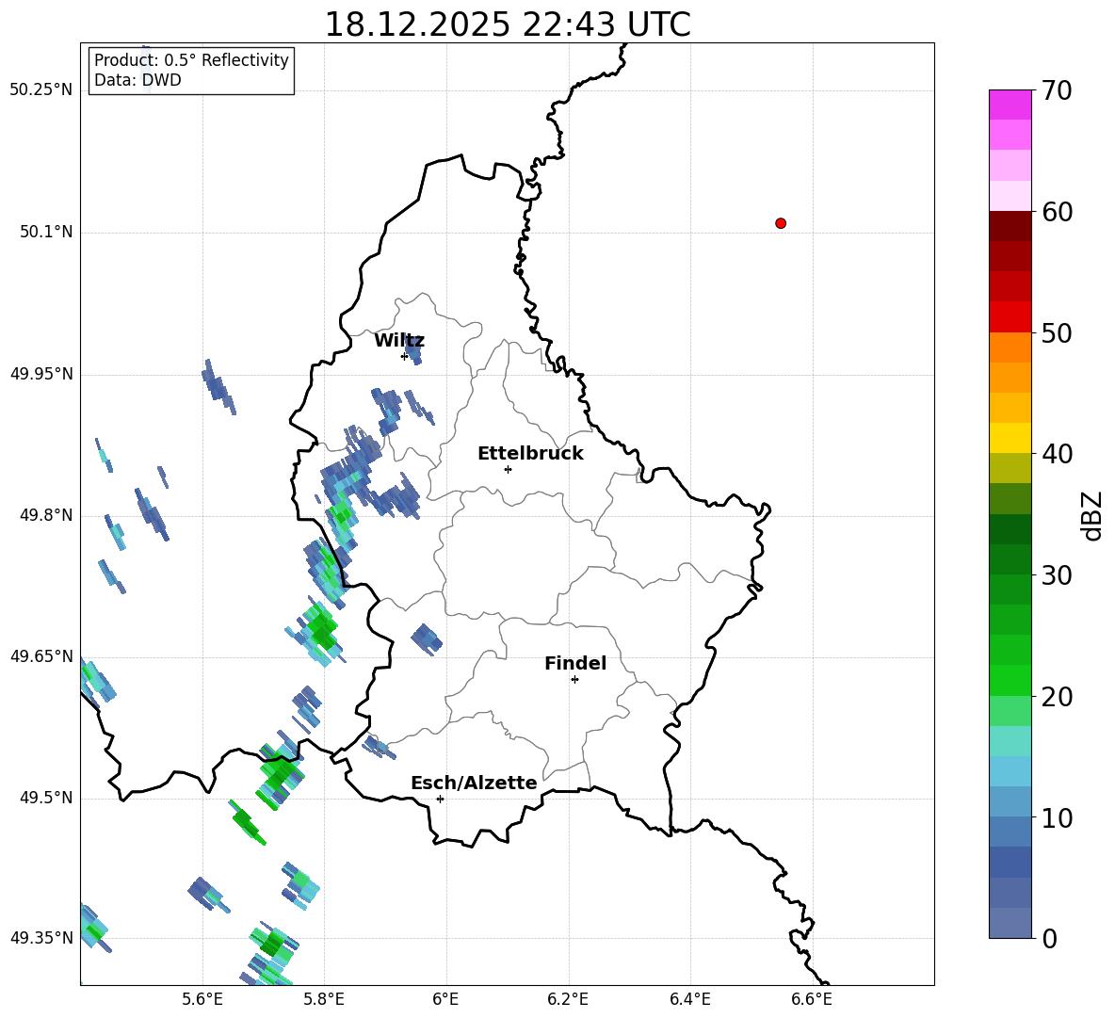Click the Findel station cross marker
The height and width of the screenshot is (1018, 1115).
click(574, 680)
